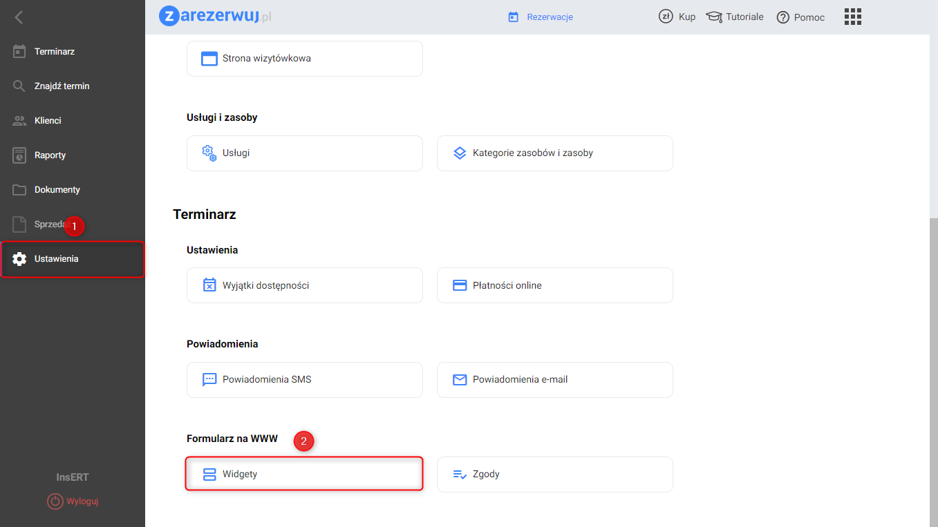This screenshot has width=938, height=527.
Task: Open the Rezerwacje calendar tab
Action: click(x=541, y=17)
